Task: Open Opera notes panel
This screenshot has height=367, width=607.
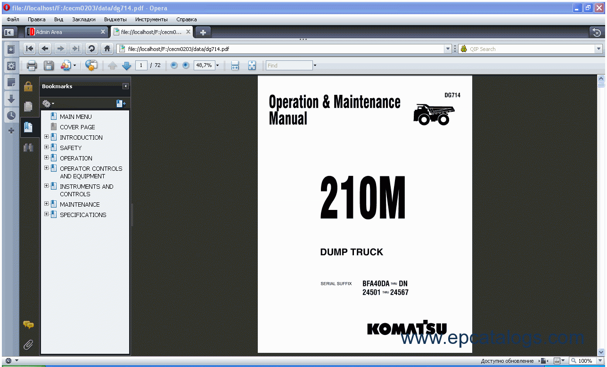Action: coord(11,83)
